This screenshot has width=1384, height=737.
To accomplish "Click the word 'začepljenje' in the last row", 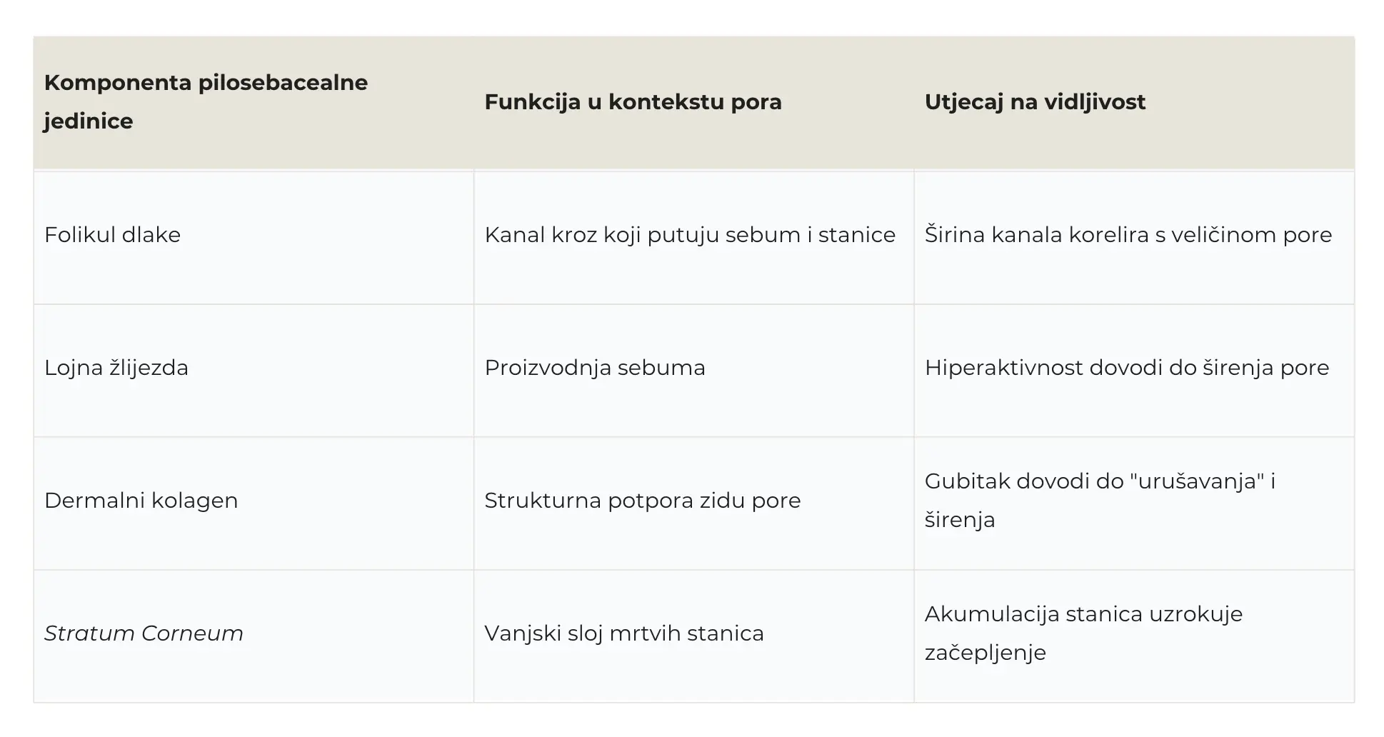I will point(986,653).
